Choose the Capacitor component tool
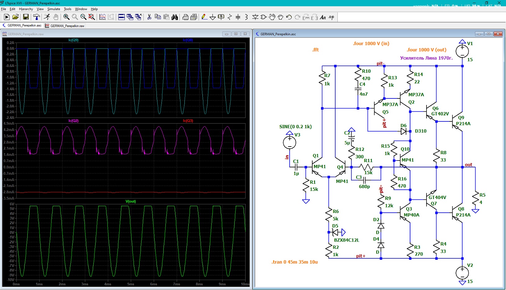Viewport: 506px width, 290px height. click(238, 17)
